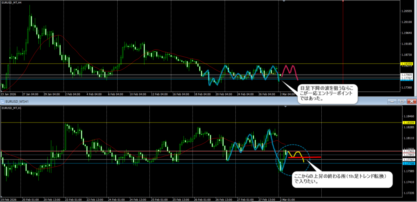Image resolution: width=417 pixels, height=202 pixels.
Task: Click the red vertical line on H4 chart
Action: click(343, 41)
